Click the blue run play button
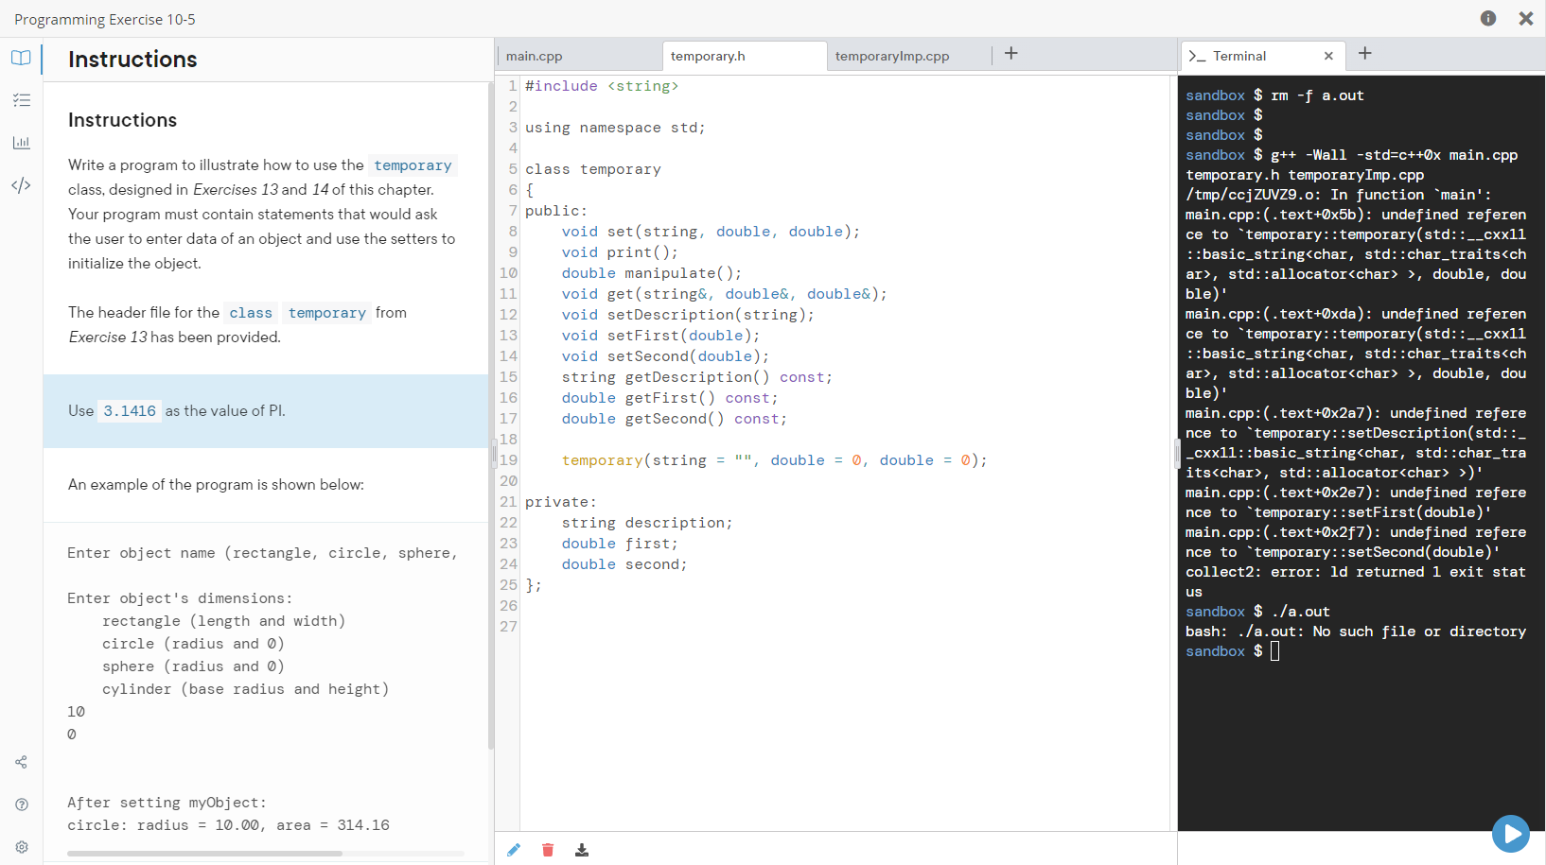This screenshot has width=1546, height=865. (1511, 834)
